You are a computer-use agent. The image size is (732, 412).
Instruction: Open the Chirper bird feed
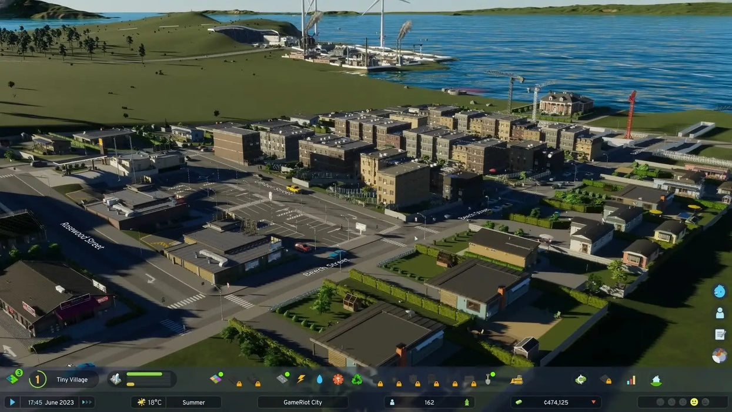720,291
